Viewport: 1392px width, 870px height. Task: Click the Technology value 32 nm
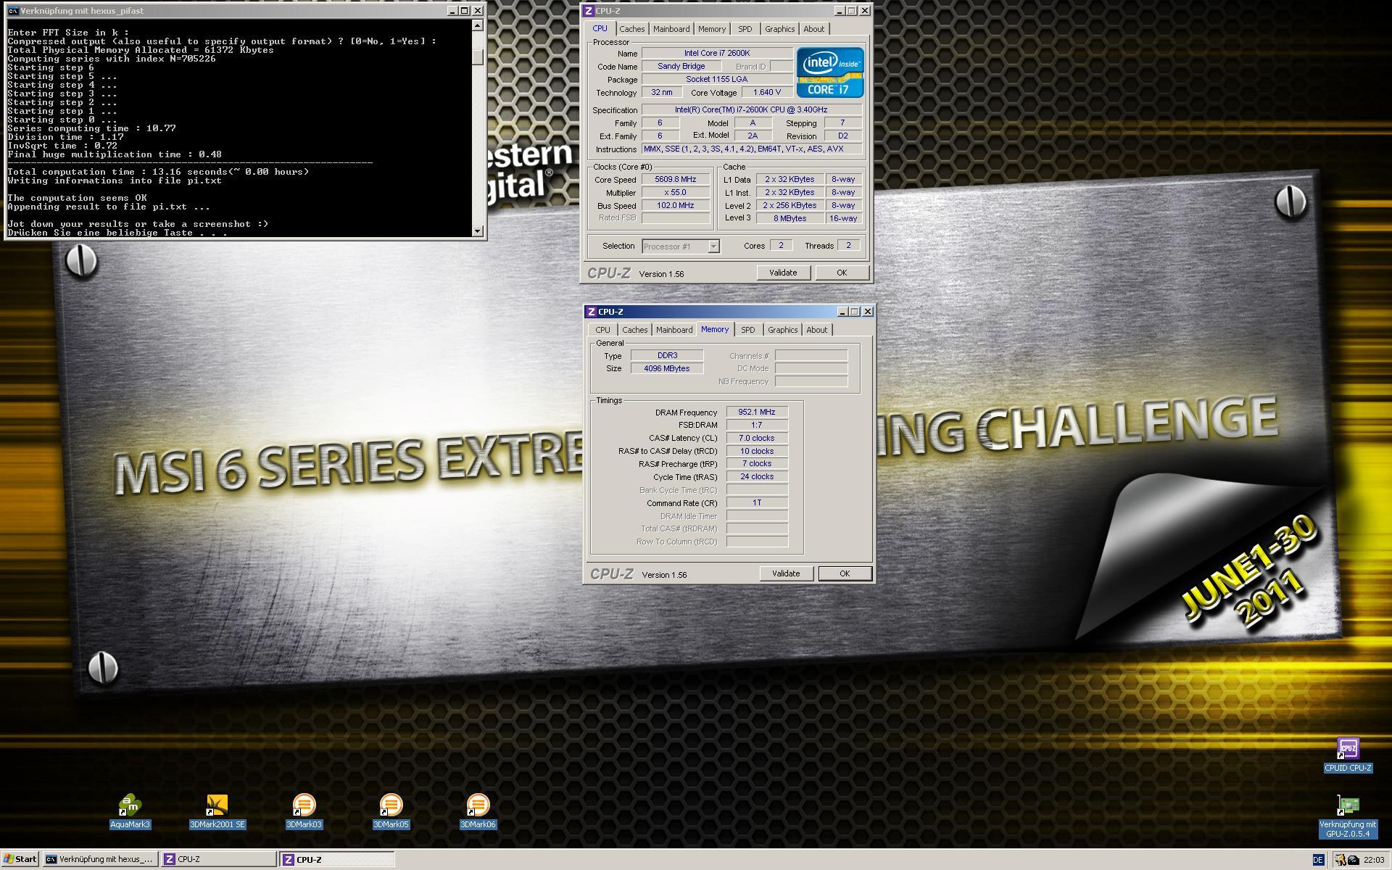tap(661, 92)
